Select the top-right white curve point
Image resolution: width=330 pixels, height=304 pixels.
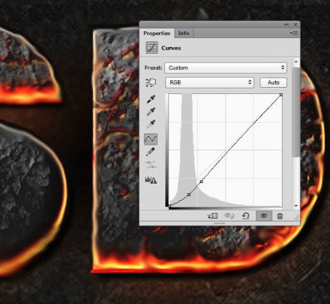click(281, 95)
